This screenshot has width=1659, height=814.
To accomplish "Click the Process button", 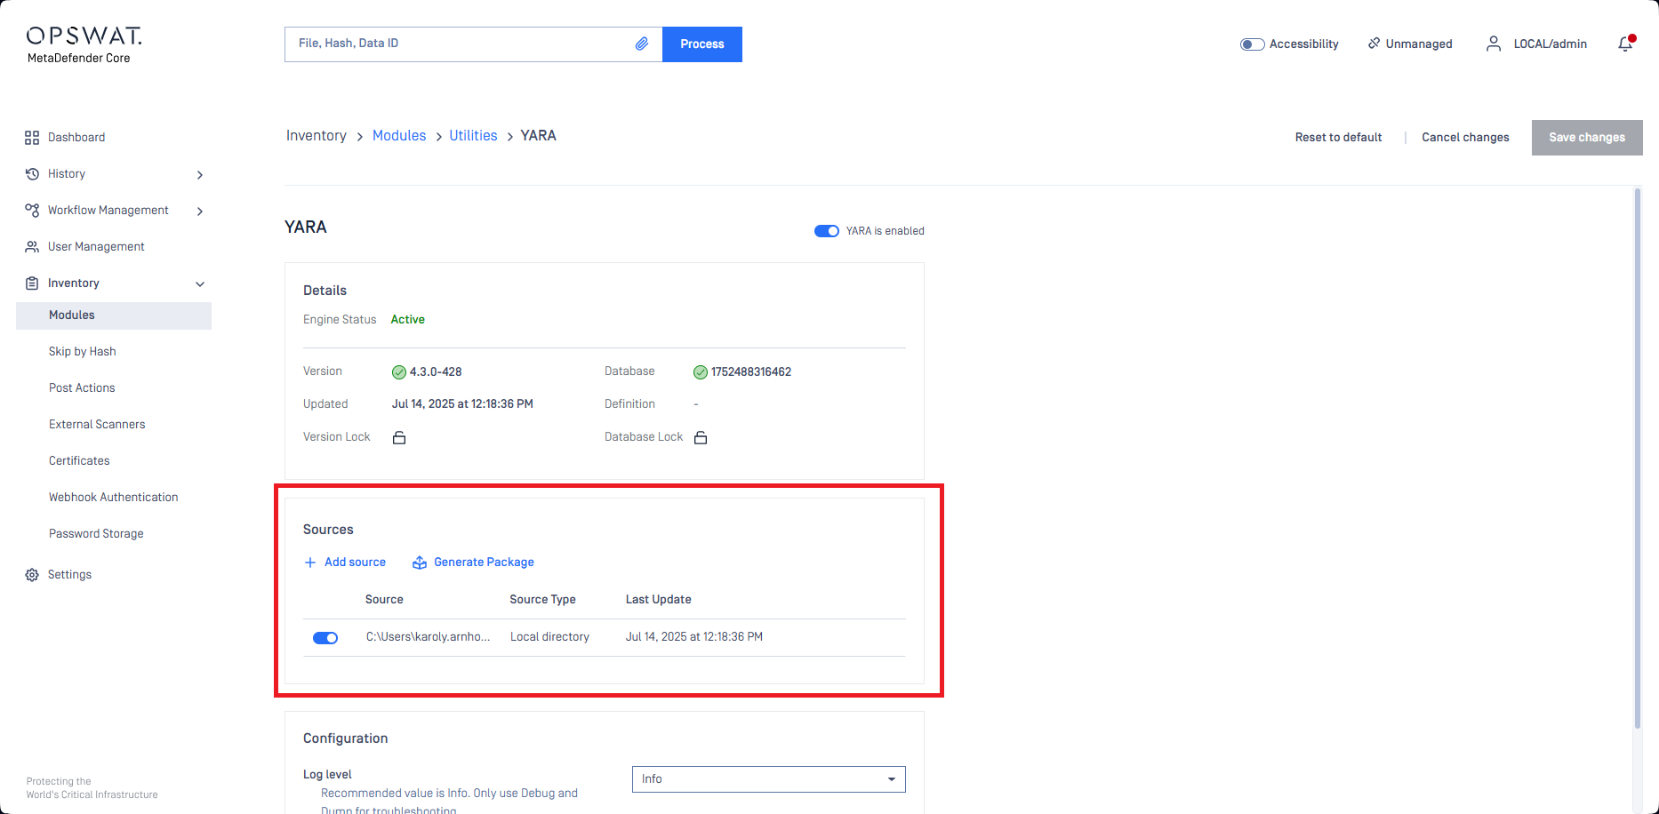I will tap(702, 44).
